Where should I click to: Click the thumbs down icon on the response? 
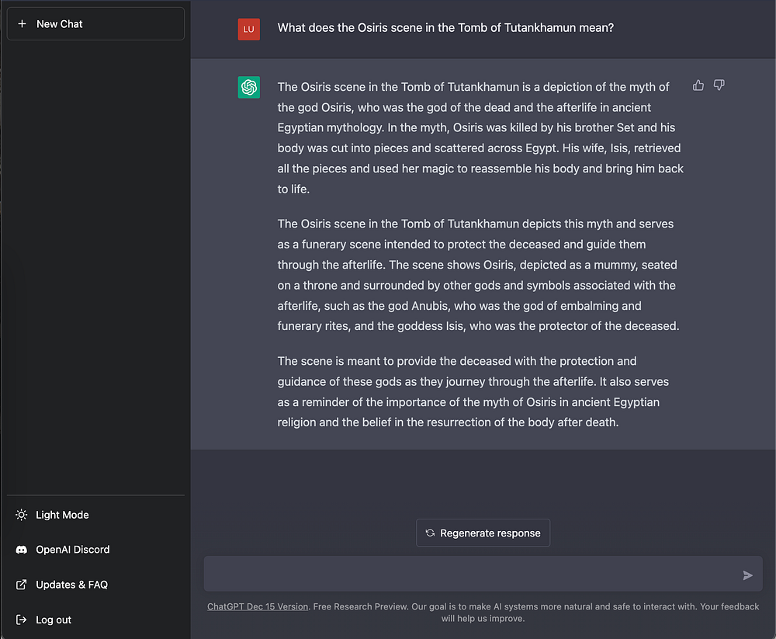tap(719, 85)
